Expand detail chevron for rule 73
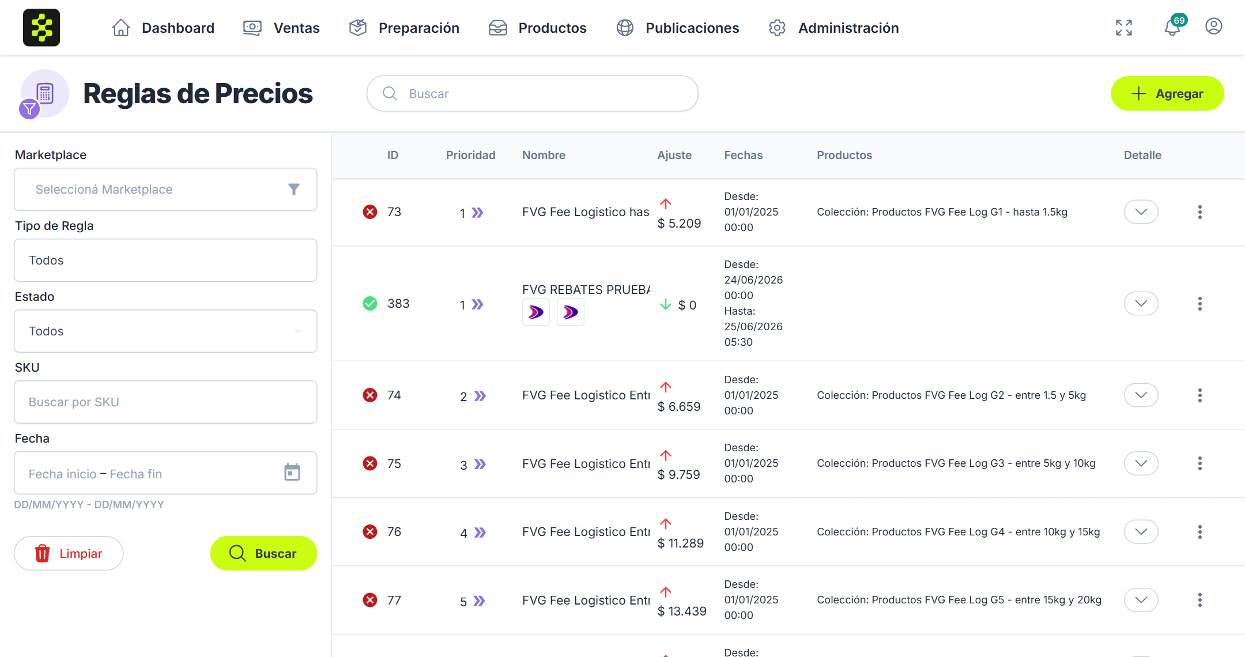Image resolution: width=1245 pixels, height=657 pixels. pyautogui.click(x=1141, y=212)
